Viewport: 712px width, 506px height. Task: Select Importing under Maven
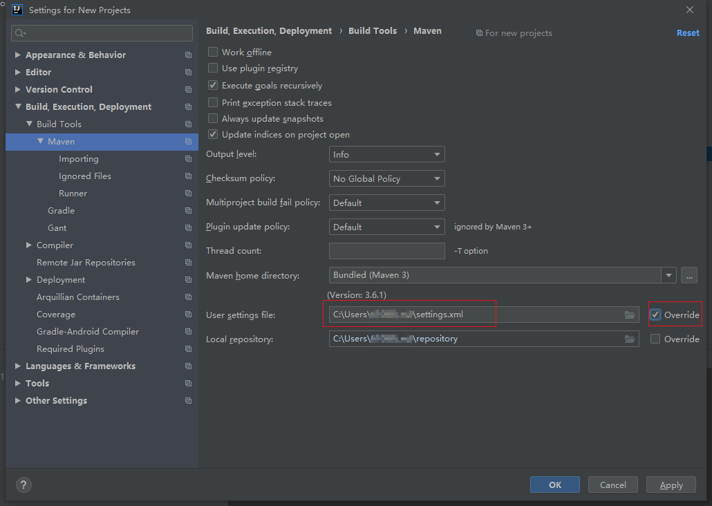point(78,159)
